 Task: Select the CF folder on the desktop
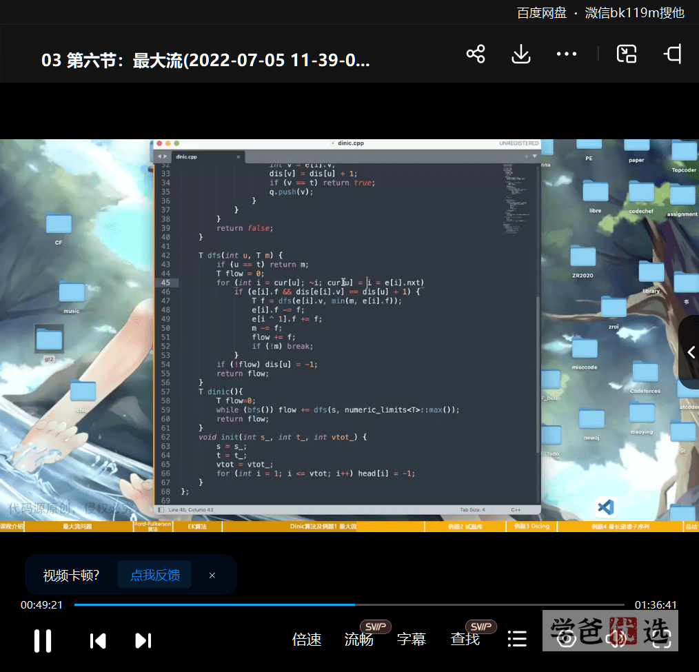click(59, 229)
